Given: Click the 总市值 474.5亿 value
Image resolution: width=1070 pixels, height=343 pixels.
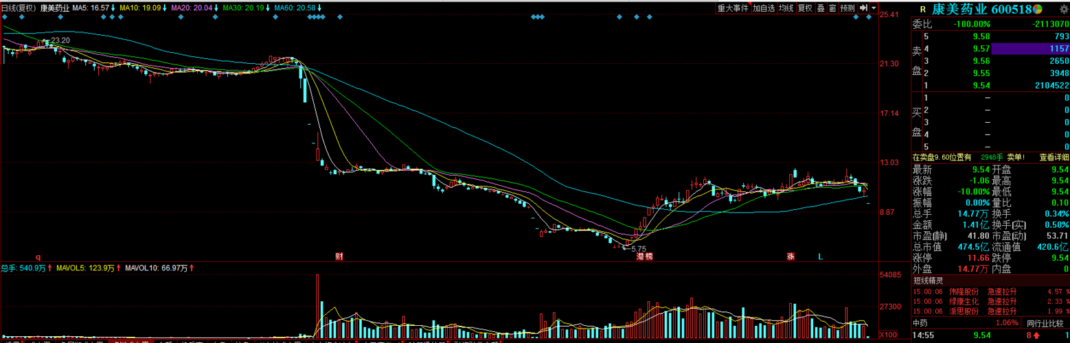Looking at the screenshot, I should 972,246.
